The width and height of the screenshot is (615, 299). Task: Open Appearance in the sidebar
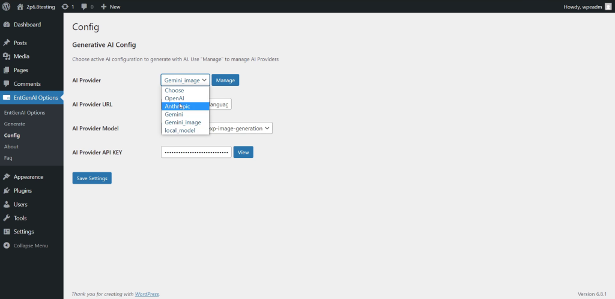28,177
